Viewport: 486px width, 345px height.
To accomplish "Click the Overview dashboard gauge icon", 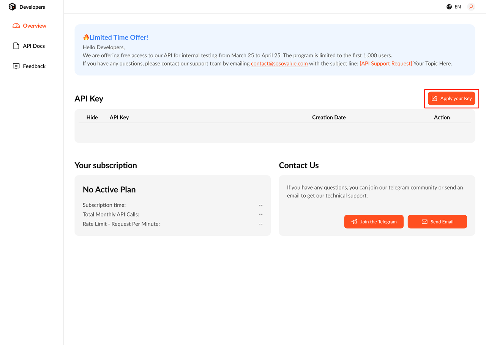I will (16, 26).
